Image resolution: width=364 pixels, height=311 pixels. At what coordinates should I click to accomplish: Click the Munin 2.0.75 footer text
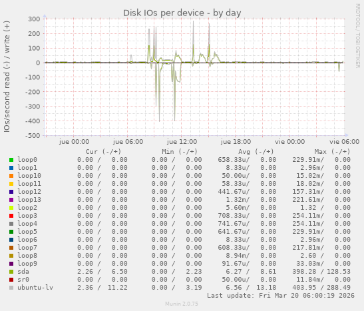click(182, 304)
